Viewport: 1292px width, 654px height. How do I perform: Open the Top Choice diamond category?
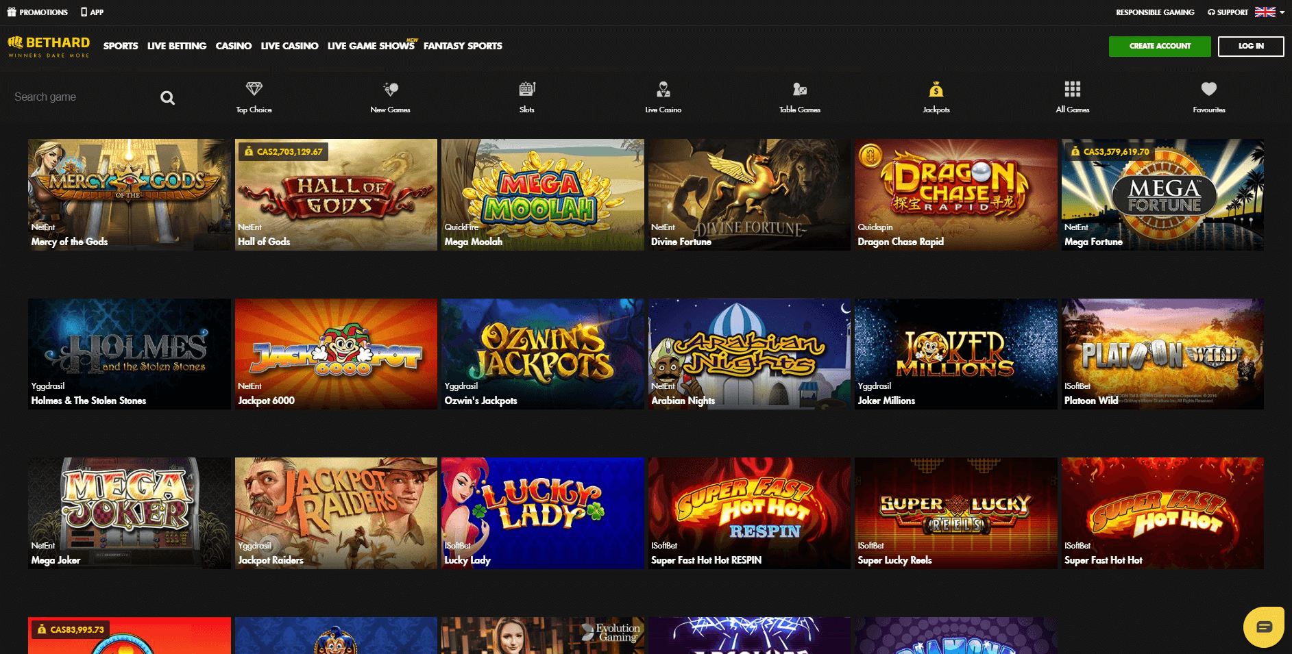pyautogui.click(x=254, y=89)
